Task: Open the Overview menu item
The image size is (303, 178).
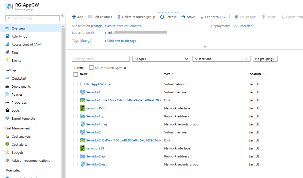Action: click(x=30, y=28)
